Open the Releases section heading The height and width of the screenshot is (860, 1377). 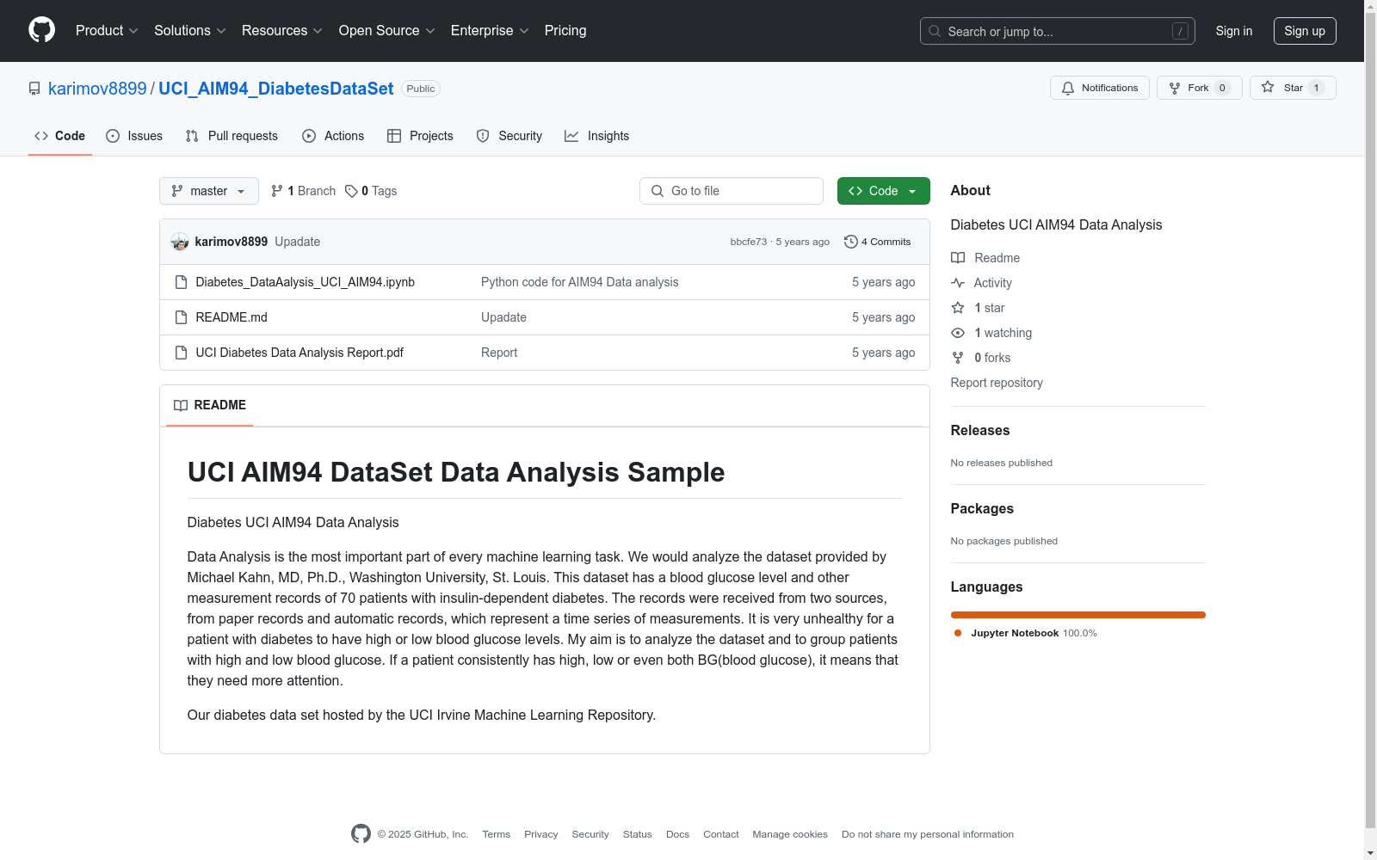tap(980, 430)
